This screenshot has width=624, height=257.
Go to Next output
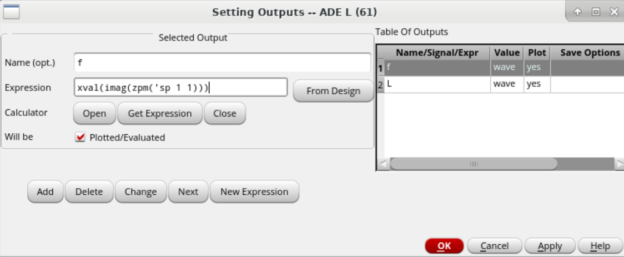pyautogui.click(x=188, y=192)
